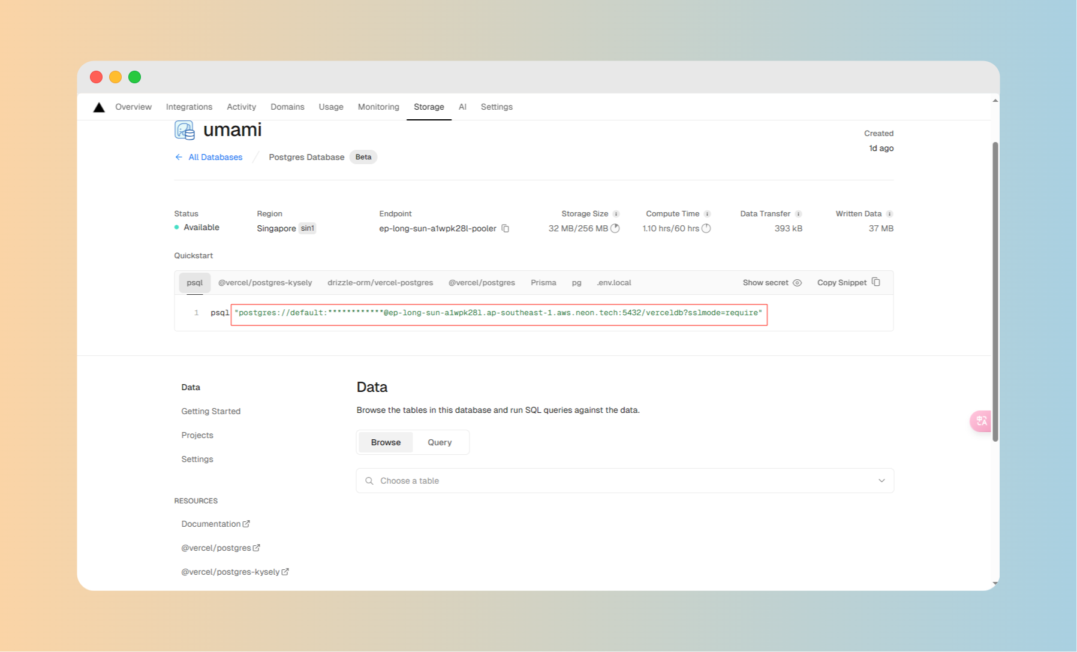Select the @vercel/postgres quickstart tab
The height and width of the screenshot is (652, 1077).
482,283
